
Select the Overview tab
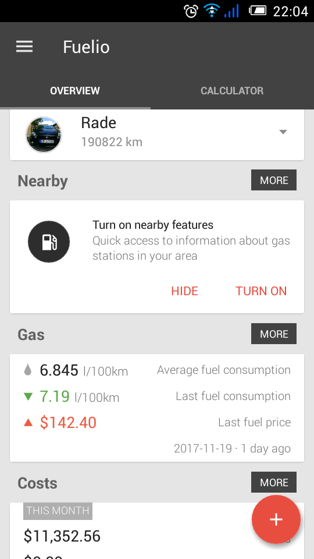coord(75,91)
